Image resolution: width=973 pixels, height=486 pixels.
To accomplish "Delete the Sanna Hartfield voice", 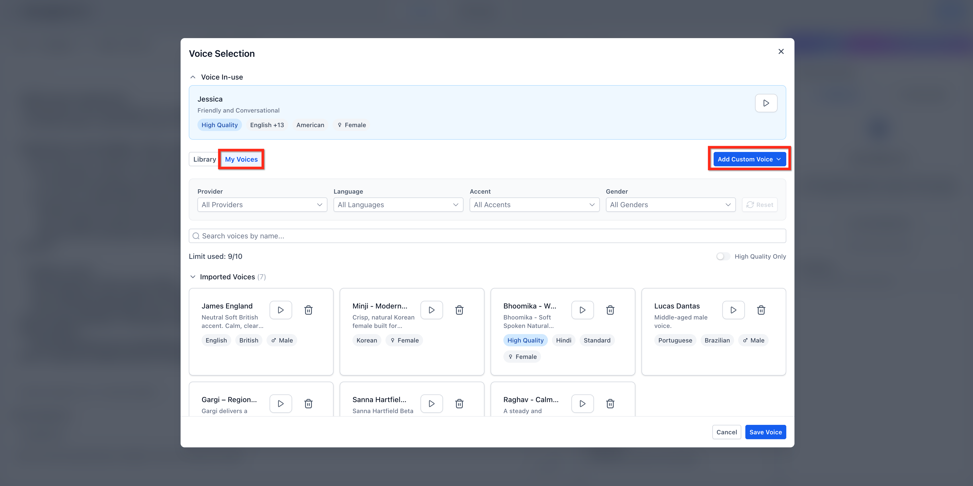I will pos(459,404).
